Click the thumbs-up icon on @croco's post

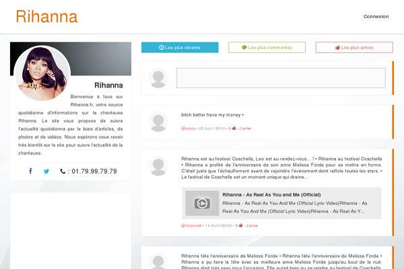(234, 128)
